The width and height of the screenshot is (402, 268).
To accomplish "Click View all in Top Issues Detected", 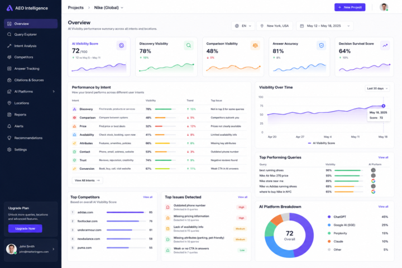I will [x=242, y=197].
